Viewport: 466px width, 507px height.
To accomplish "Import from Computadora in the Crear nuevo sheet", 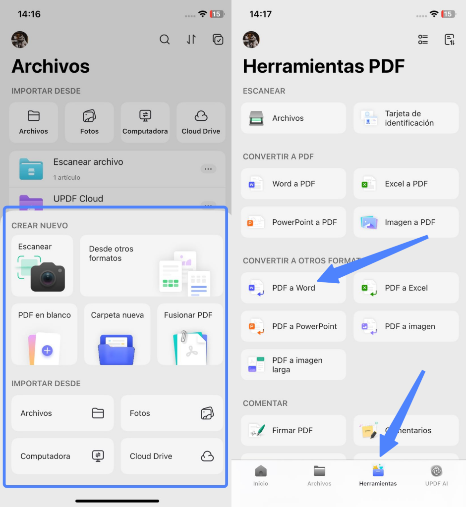I will pyautogui.click(x=62, y=456).
